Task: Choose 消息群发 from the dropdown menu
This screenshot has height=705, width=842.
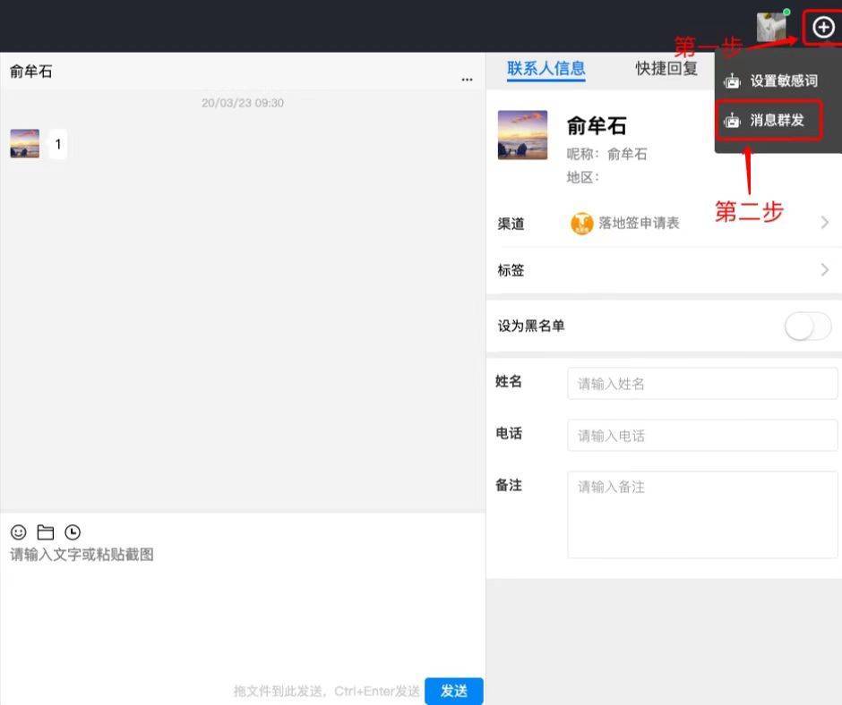Action: click(772, 120)
